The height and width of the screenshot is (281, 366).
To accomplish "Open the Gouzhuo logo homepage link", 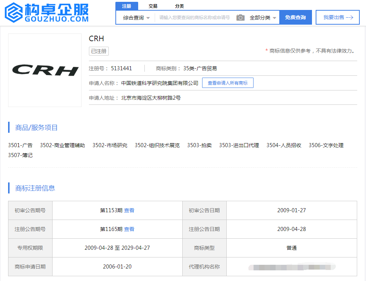I will (x=47, y=13).
